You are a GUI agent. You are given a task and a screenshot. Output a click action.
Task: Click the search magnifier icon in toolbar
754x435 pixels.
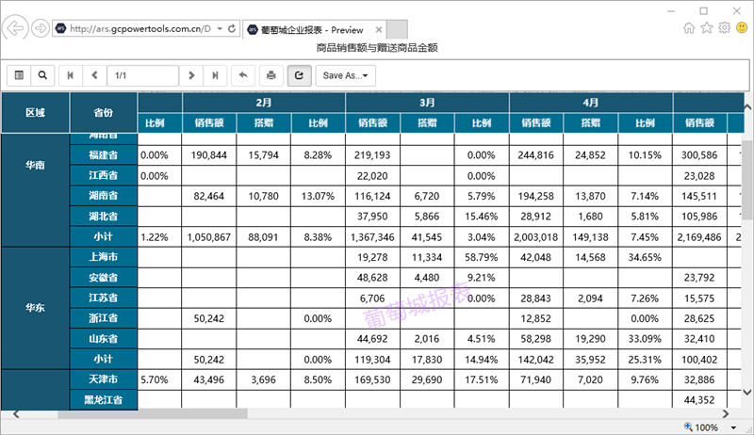click(x=42, y=74)
